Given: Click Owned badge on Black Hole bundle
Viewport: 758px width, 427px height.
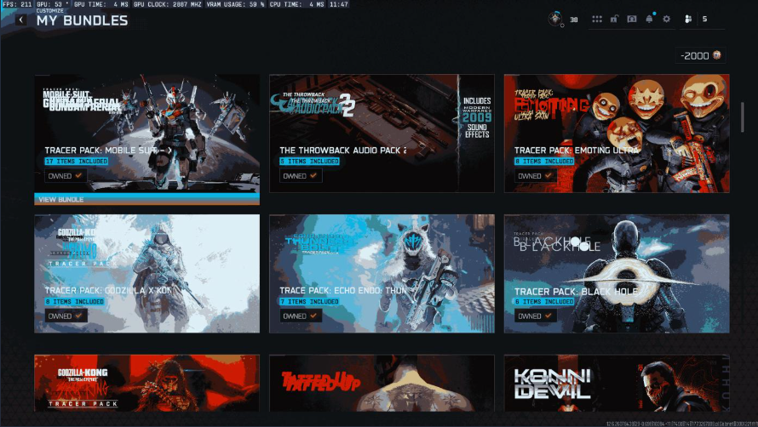Looking at the screenshot, I should [x=536, y=316].
